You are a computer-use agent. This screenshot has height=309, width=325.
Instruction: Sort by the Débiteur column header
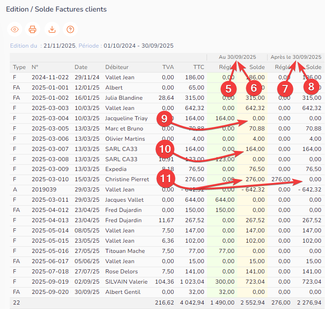click(x=117, y=67)
